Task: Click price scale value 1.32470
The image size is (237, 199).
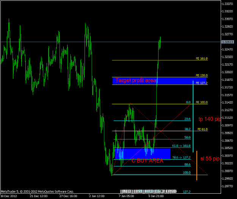Action: pos(228,49)
